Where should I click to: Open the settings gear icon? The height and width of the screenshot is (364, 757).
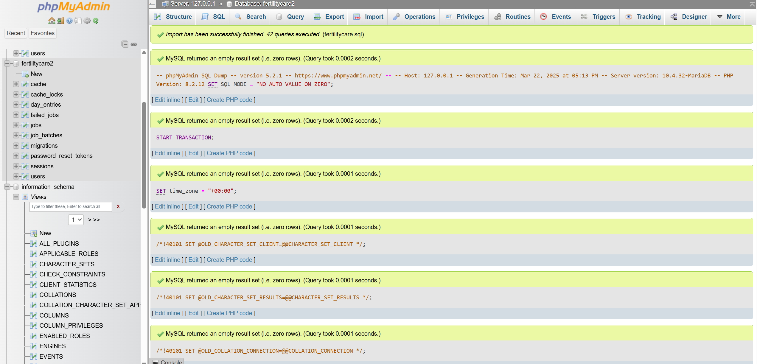pyautogui.click(x=87, y=21)
